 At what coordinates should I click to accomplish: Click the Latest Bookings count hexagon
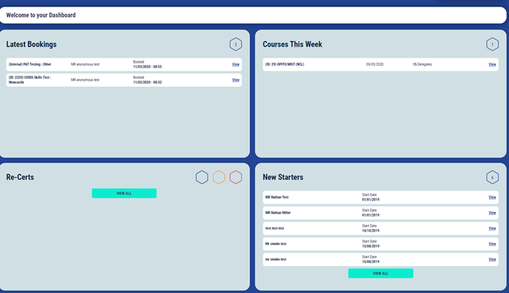235,44
